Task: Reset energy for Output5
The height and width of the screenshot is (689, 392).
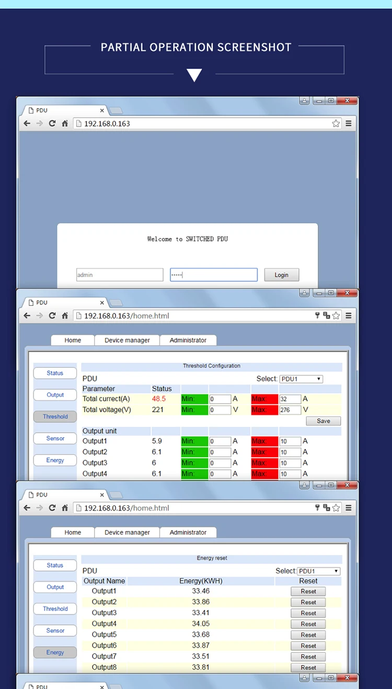Action: click(308, 635)
